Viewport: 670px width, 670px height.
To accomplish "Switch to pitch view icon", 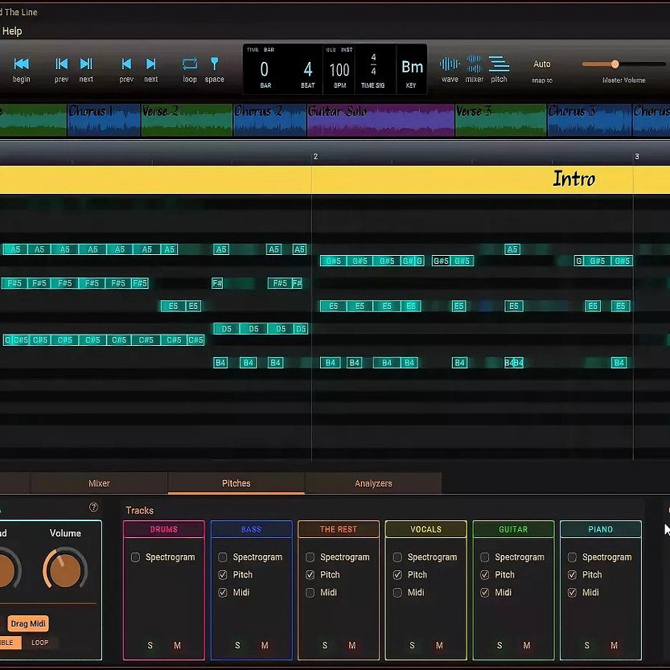I will click(499, 64).
